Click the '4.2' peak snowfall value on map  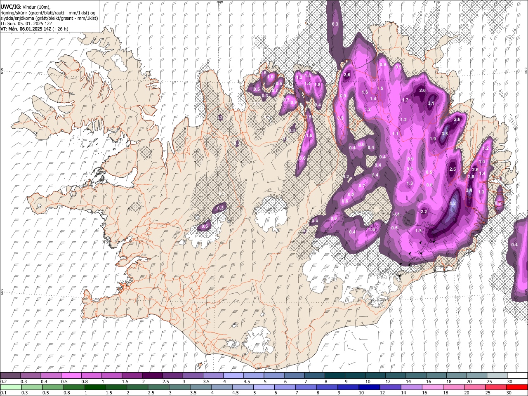pyautogui.click(x=453, y=203)
